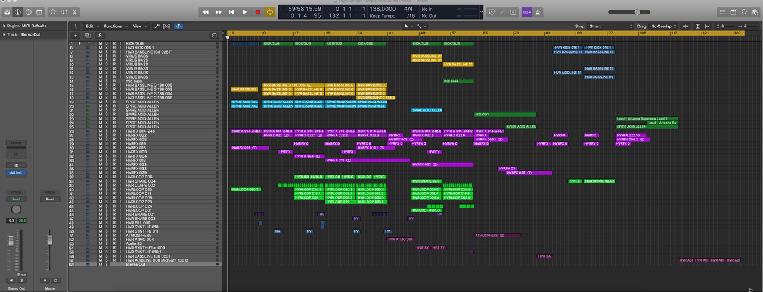This screenshot has width=763, height=292.
Task: Open the Edit menu in Tracks area
Action: tap(91, 26)
